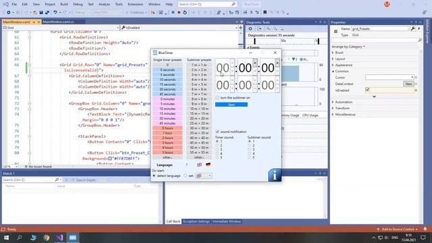Viewport: 432px width, 243px height.
Task: Expand the Transform category in Properties
Action: point(333,108)
